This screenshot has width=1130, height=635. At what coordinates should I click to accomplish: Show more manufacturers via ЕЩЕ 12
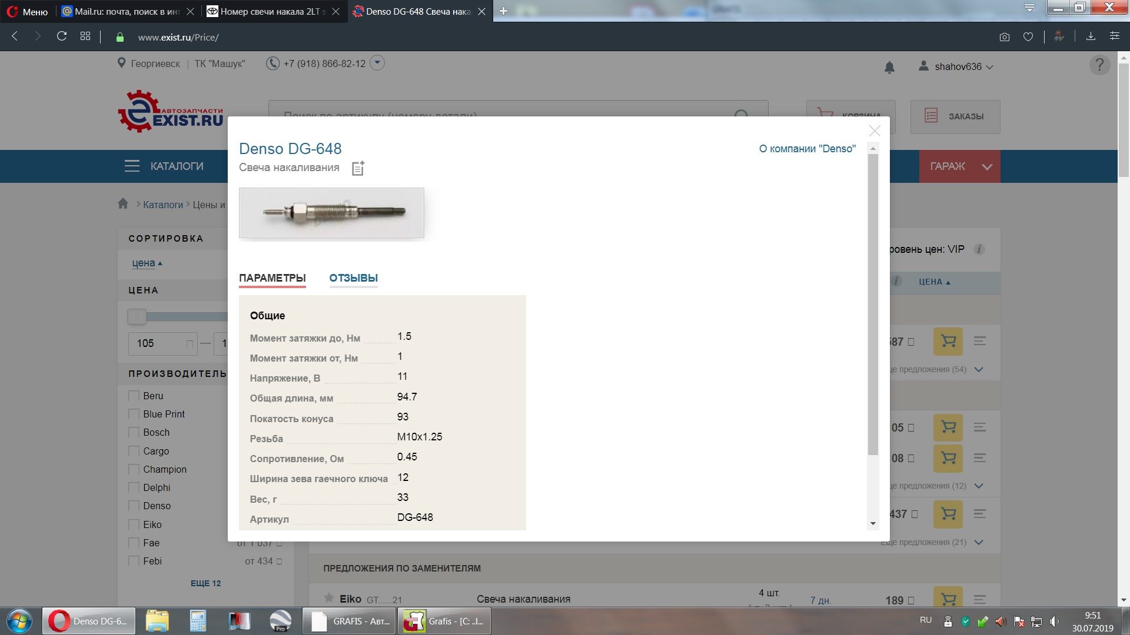pos(205,583)
